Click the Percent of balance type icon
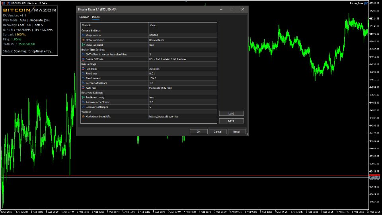This screenshot has height=215, width=382. coord(83,83)
